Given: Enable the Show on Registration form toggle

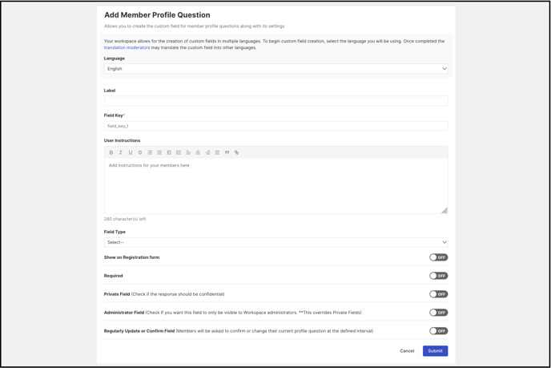Looking at the screenshot, I should 439,257.
